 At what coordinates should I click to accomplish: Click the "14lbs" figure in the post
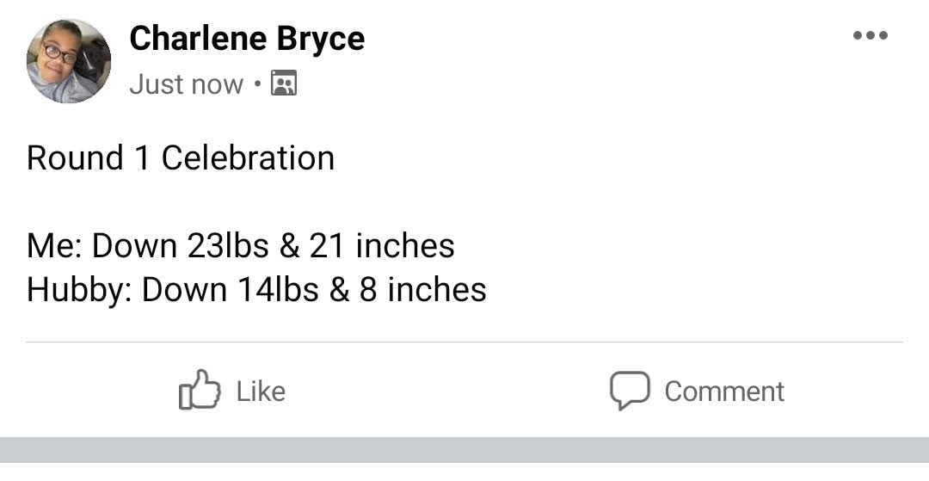(x=279, y=290)
